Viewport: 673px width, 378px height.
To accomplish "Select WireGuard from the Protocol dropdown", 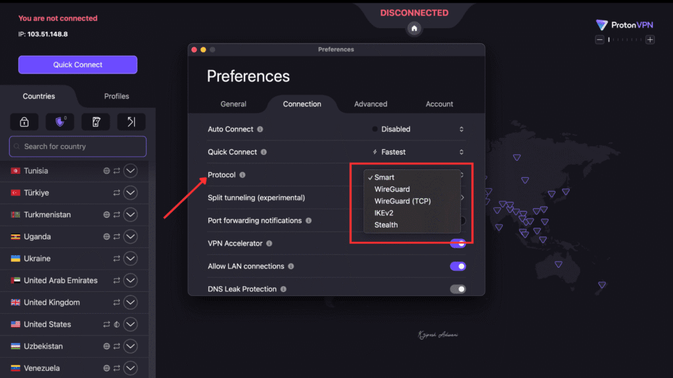I will pyautogui.click(x=394, y=189).
